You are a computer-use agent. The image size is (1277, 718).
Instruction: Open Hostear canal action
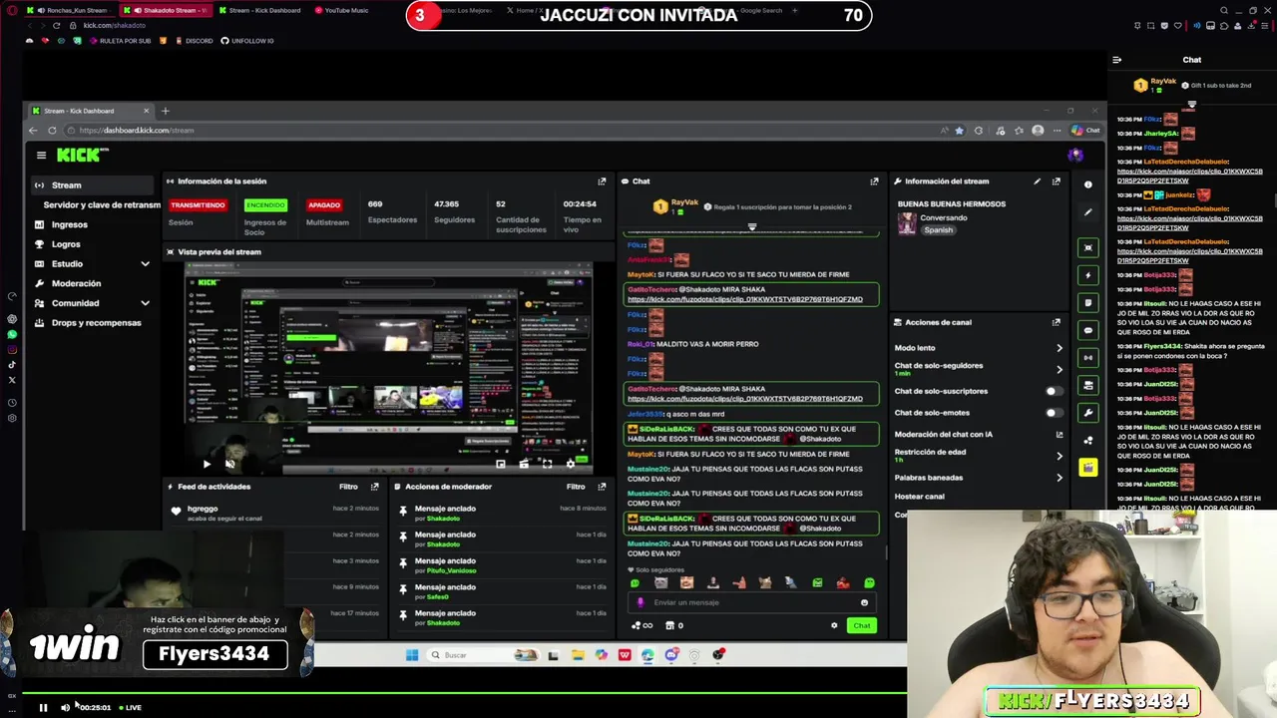pyautogui.click(x=919, y=497)
